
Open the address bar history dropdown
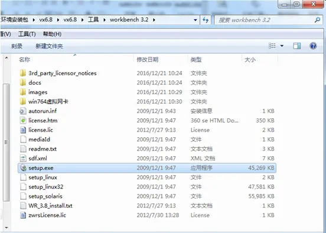click(x=195, y=20)
